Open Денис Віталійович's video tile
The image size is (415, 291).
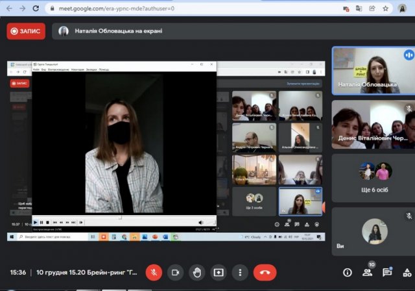click(x=373, y=123)
